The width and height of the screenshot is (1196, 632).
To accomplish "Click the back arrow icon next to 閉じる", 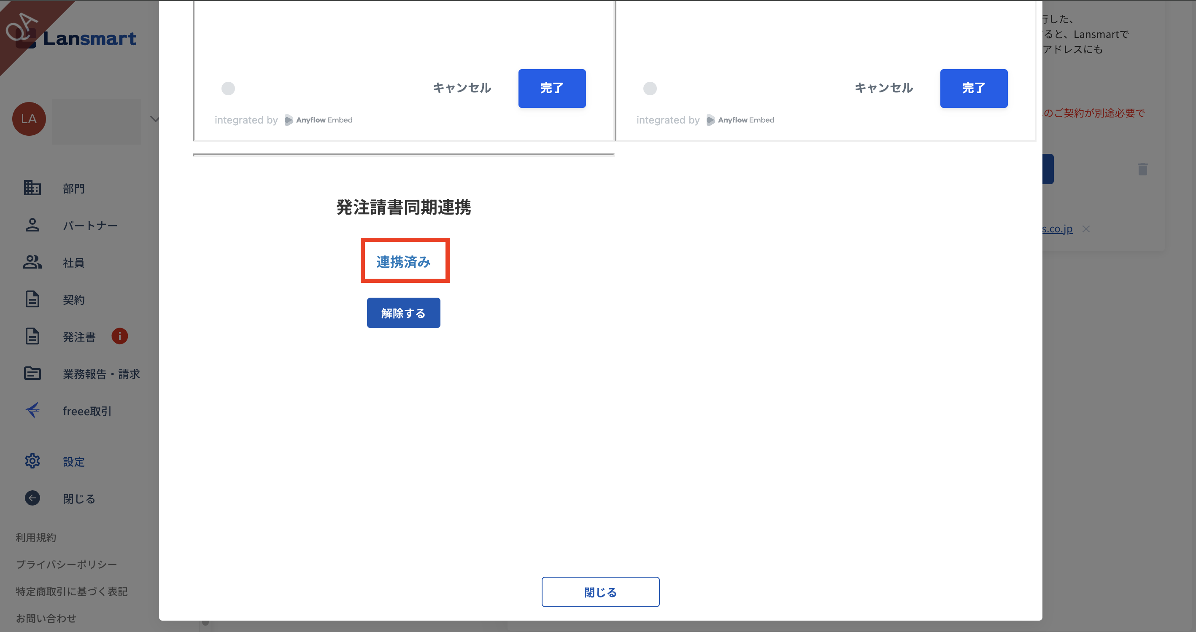I will 32,498.
